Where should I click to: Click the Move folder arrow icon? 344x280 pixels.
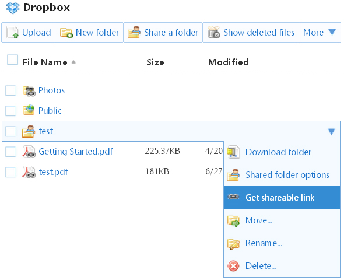[x=233, y=221]
